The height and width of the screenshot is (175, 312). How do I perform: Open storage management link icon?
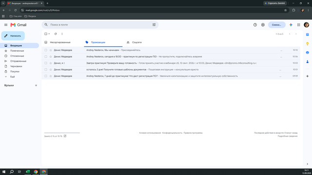click(x=65, y=136)
